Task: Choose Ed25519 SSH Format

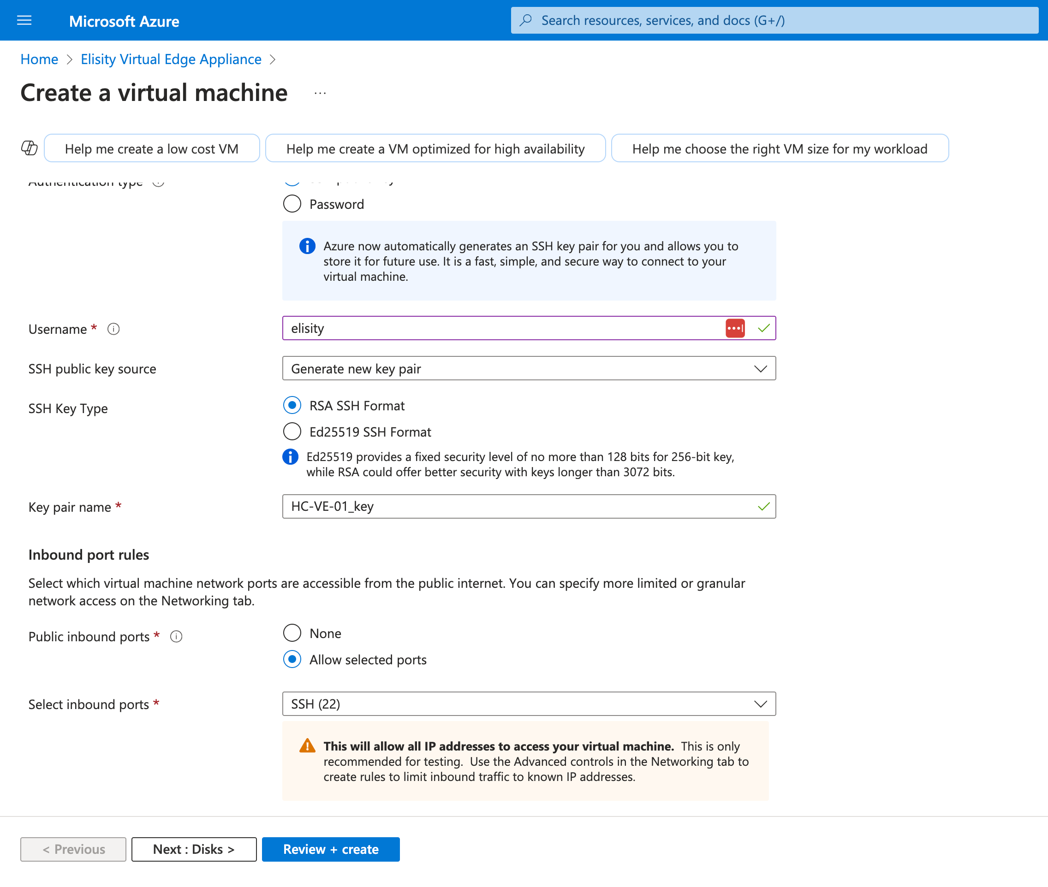Action: tap(292, 432)
